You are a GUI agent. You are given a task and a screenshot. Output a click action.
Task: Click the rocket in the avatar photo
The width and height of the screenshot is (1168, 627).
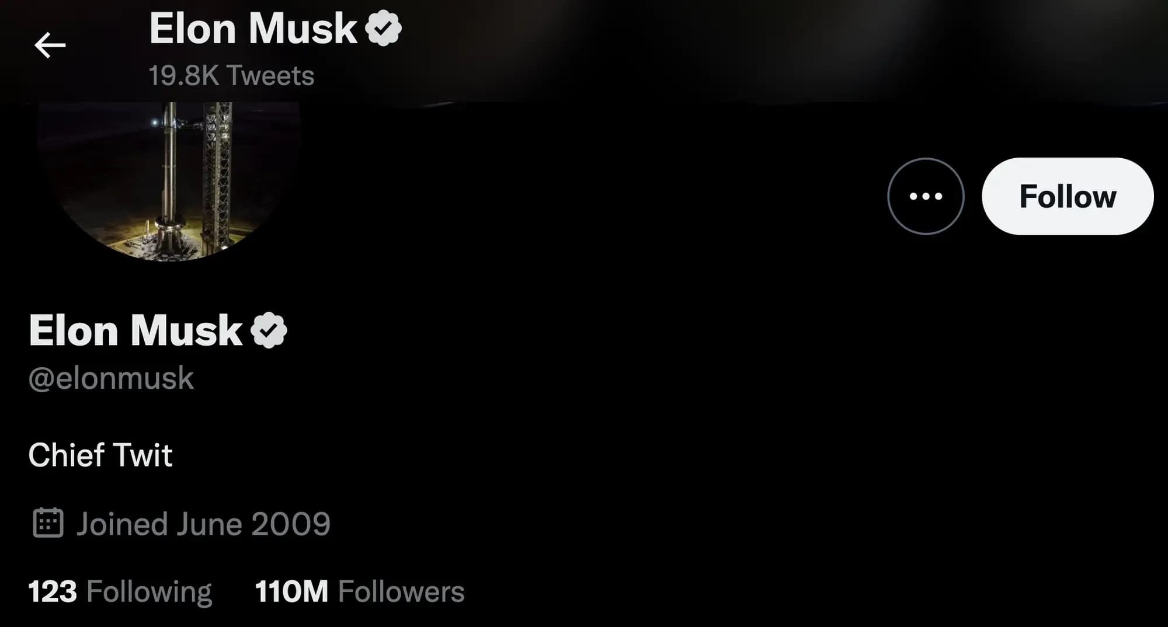170,175
